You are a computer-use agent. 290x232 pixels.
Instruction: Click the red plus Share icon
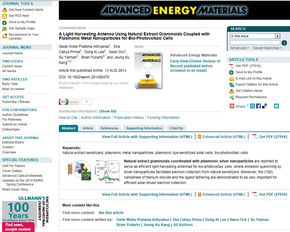click(x=232, y=106)
